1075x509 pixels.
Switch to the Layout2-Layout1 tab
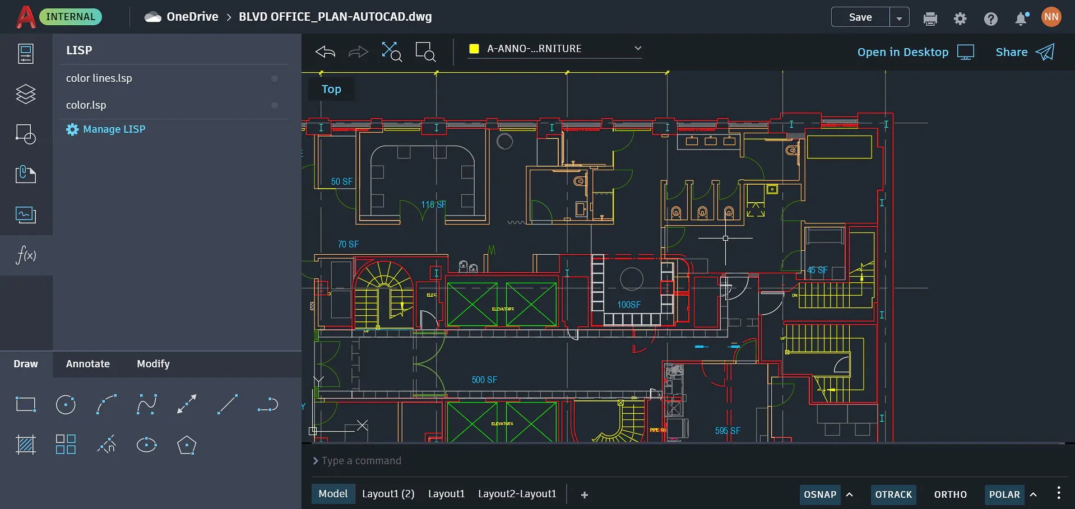pos(517,493)
